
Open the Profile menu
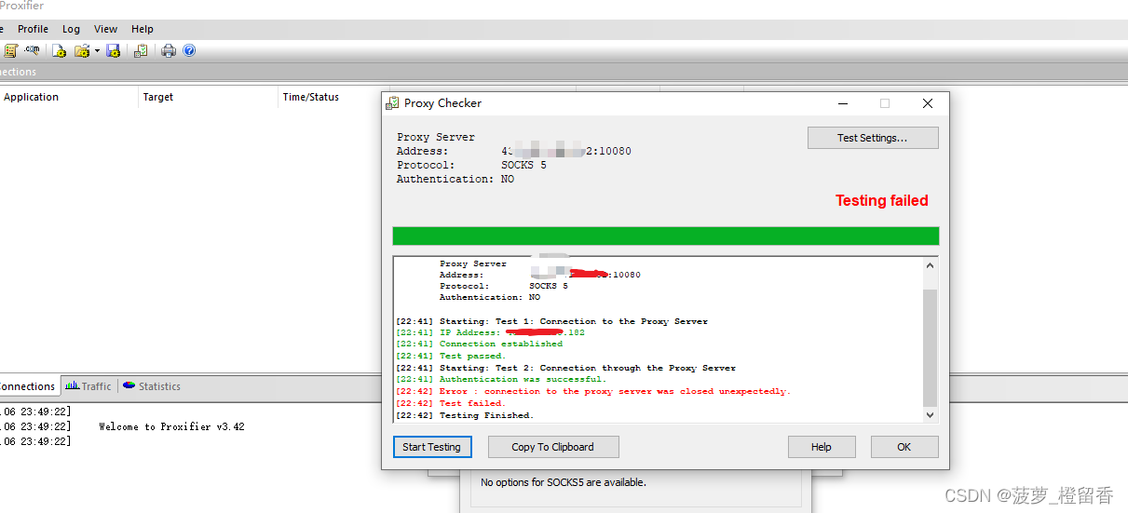(x=33, y=29)
